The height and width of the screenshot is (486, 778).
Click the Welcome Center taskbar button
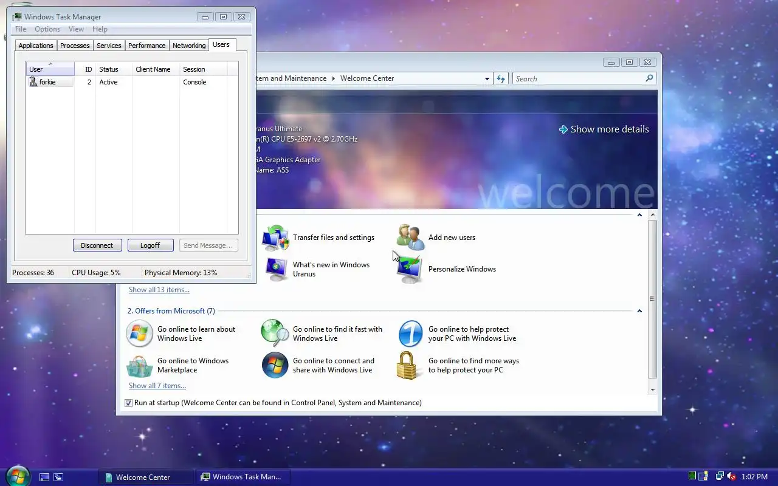[145, 477]
